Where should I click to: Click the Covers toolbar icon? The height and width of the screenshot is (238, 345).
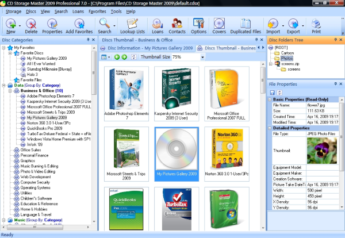click(219, 25)
